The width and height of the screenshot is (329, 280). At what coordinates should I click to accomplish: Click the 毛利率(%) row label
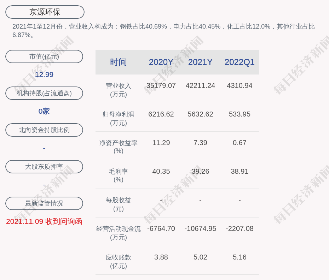click(x=119, y=175)
